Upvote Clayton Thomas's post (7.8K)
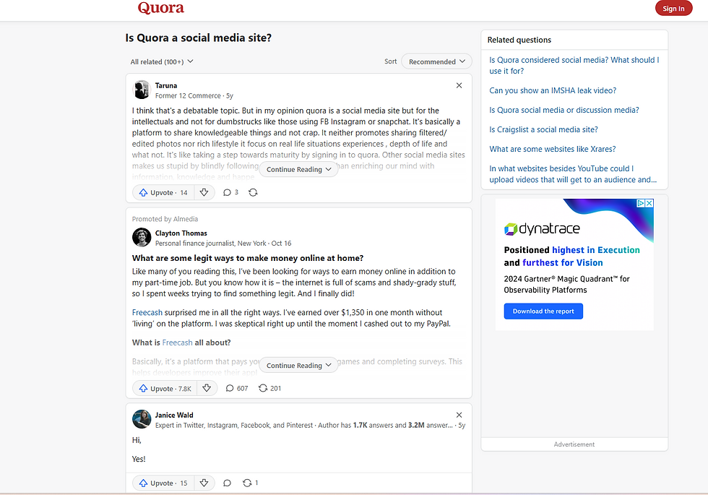This screenshot has height=495, width=708. click(x=165, y=389)
